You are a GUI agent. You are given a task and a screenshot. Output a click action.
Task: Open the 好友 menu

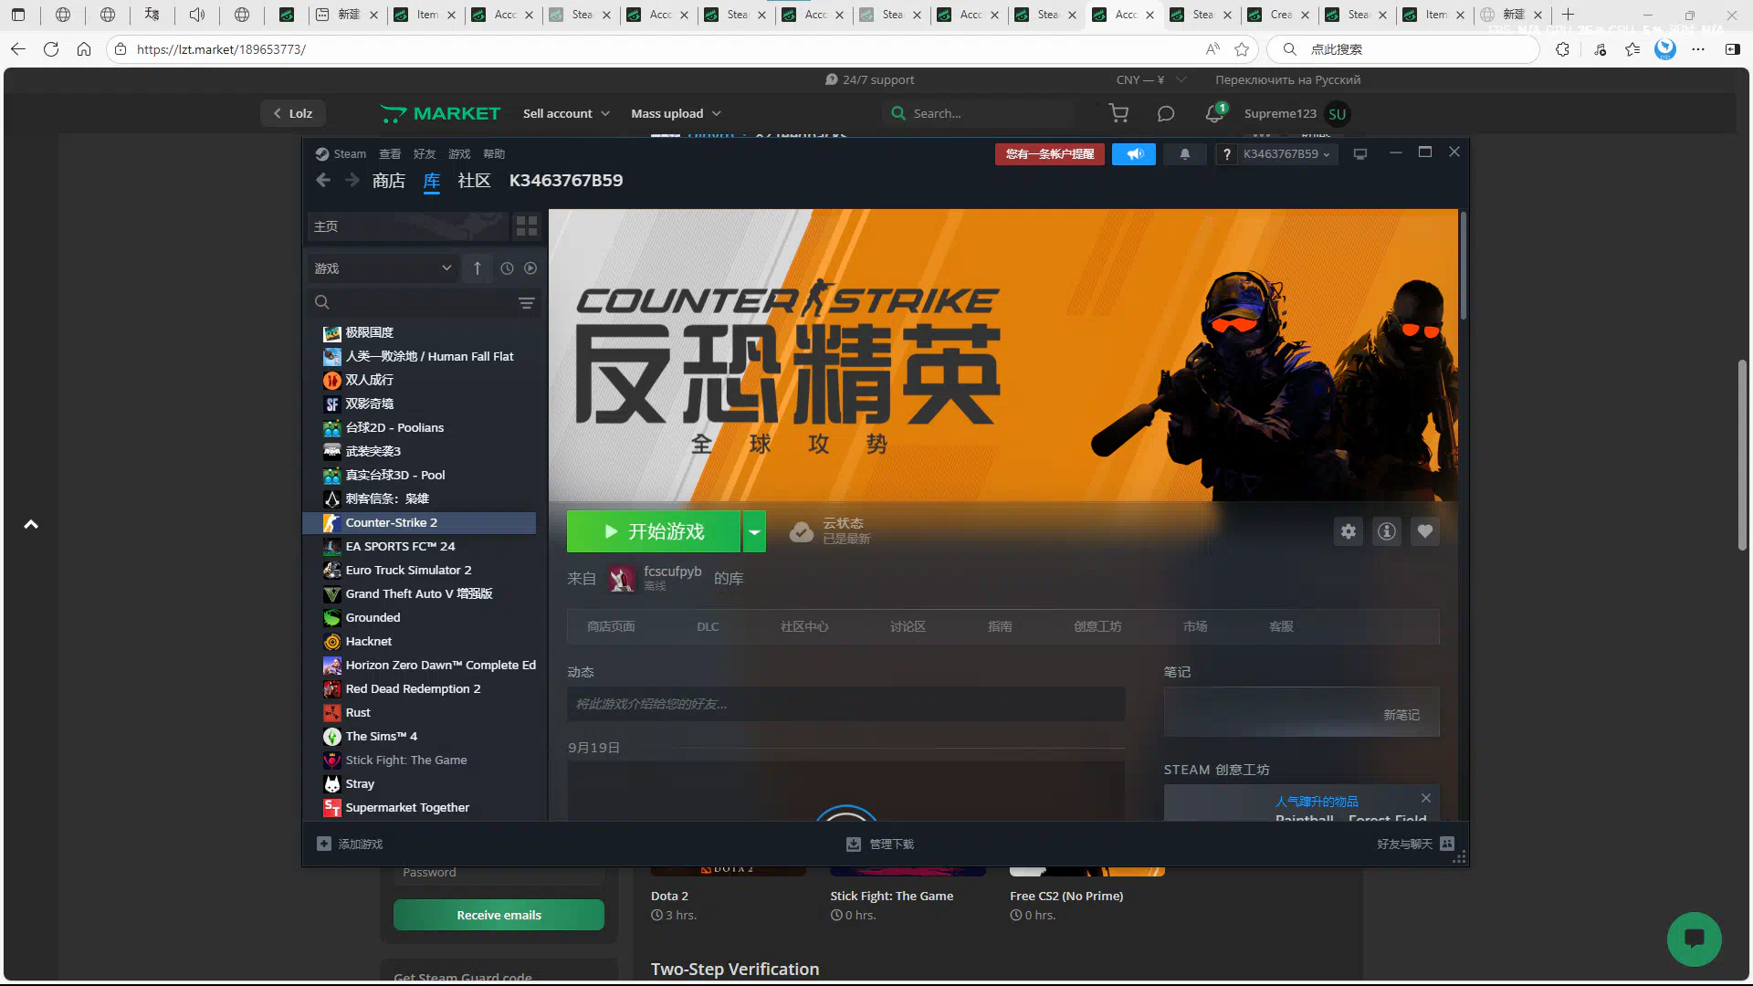click(425, 154)
